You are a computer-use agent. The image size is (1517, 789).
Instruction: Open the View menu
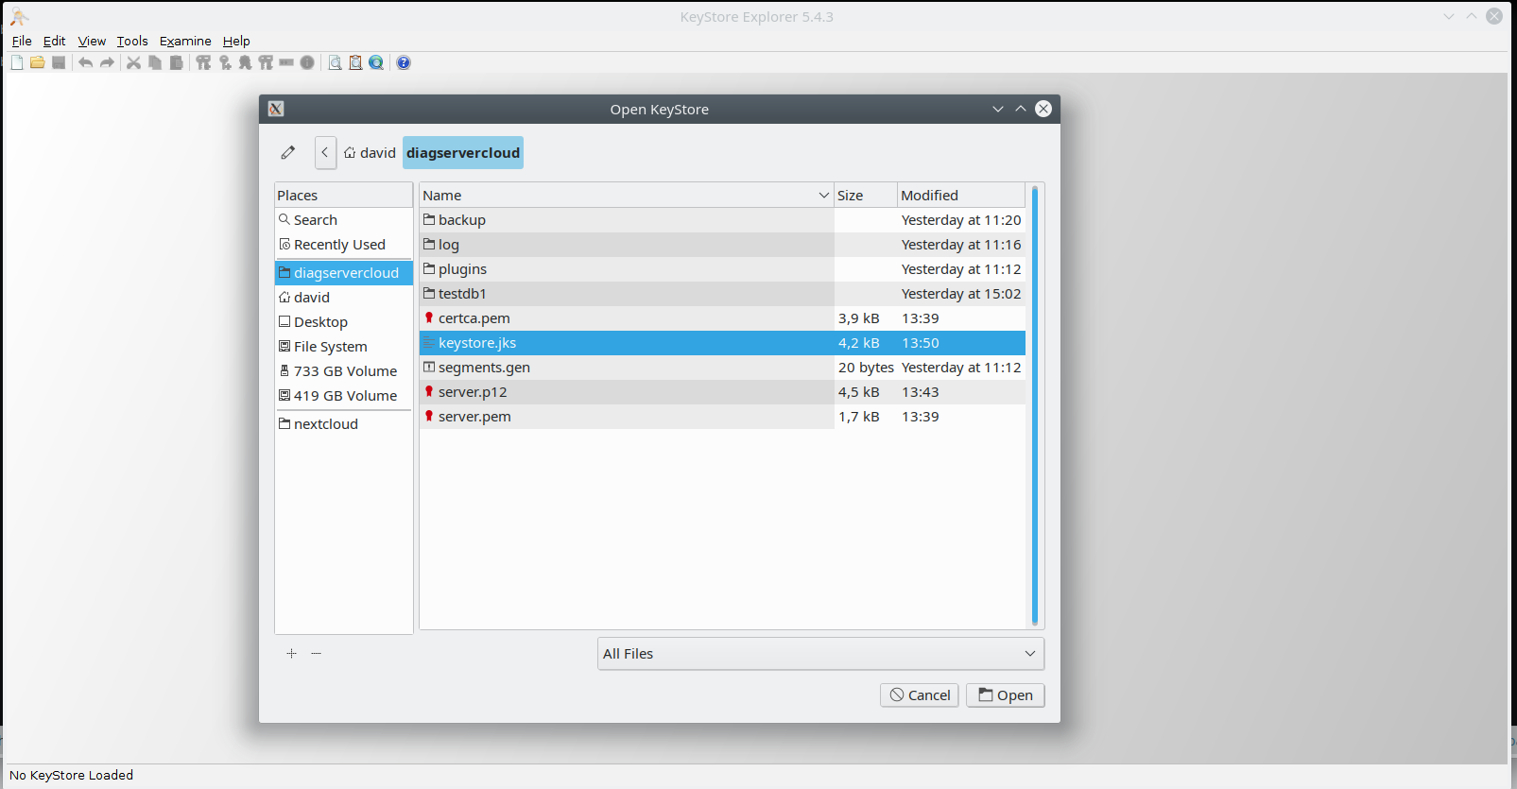coord(92,41)
